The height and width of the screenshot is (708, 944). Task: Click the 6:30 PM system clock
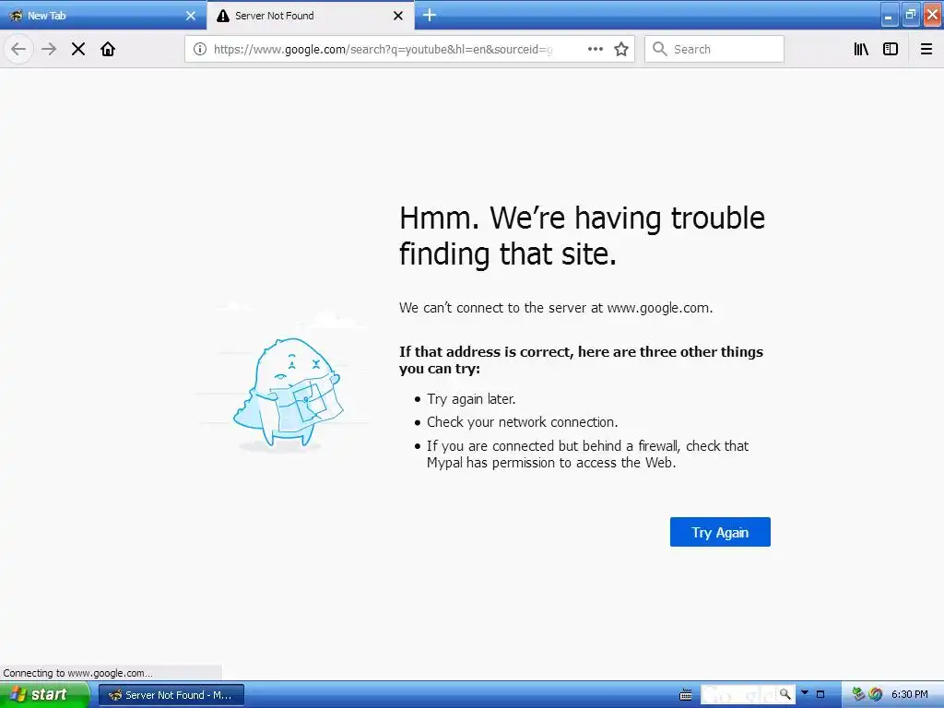click(910, 695)
